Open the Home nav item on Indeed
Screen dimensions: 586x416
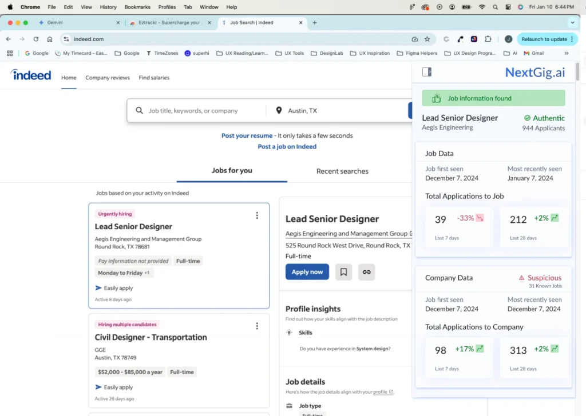(69, 78)
